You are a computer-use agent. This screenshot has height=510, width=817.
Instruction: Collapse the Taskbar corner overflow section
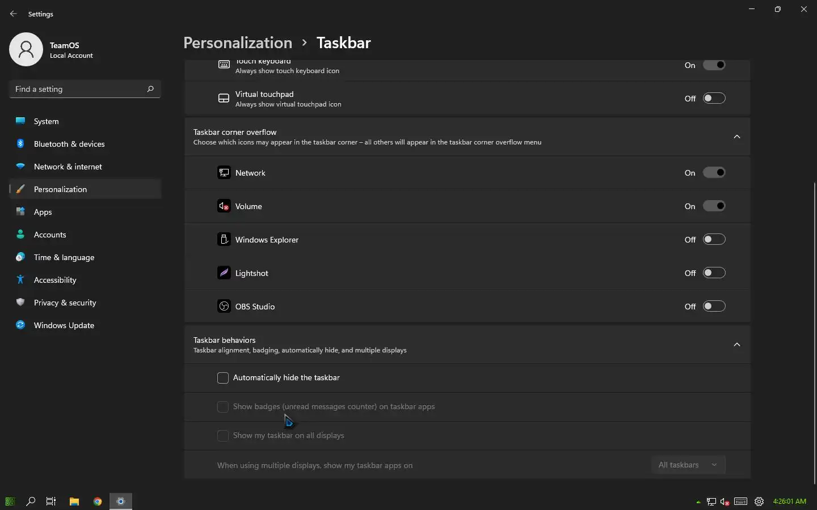737,137
